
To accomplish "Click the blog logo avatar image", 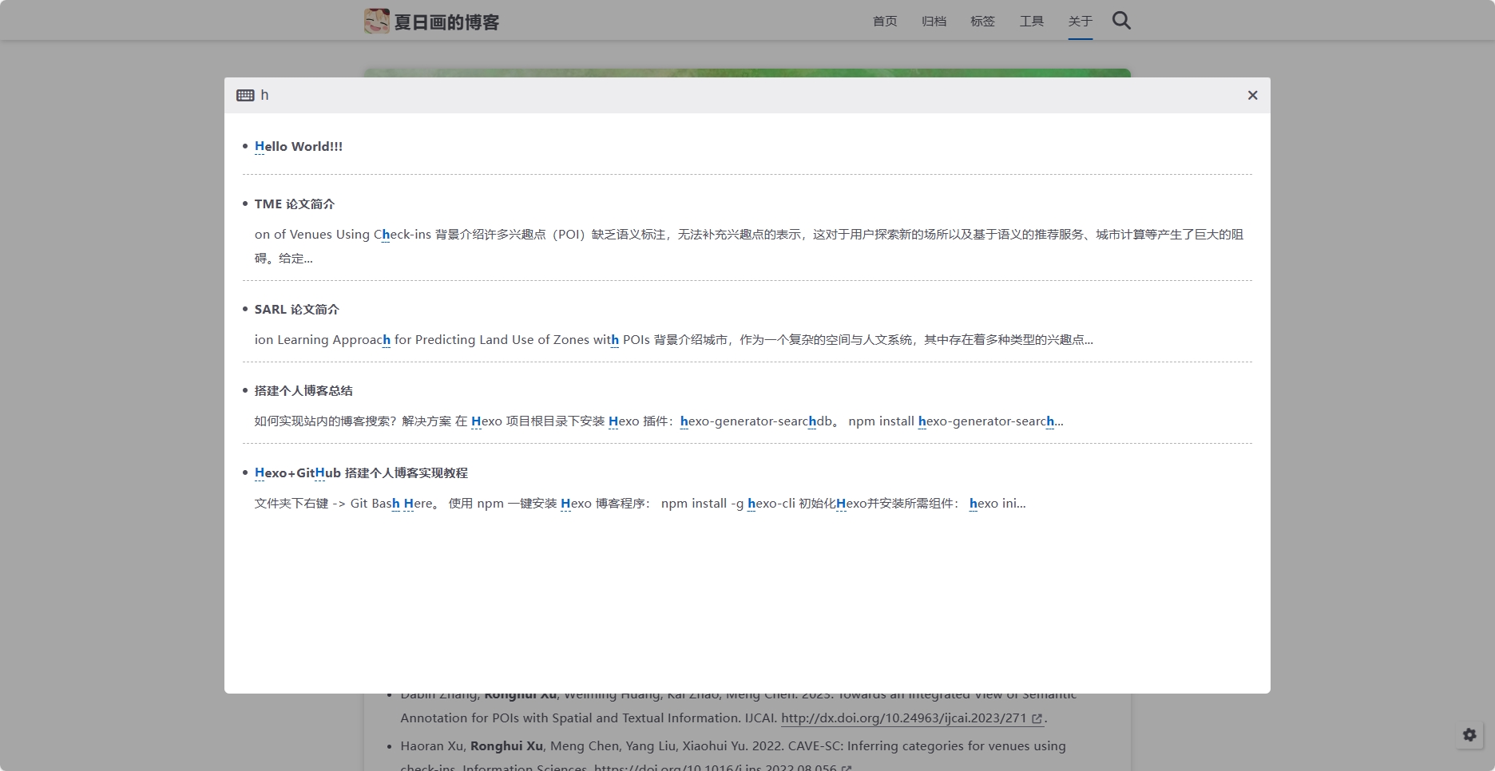I will (376, 22).
